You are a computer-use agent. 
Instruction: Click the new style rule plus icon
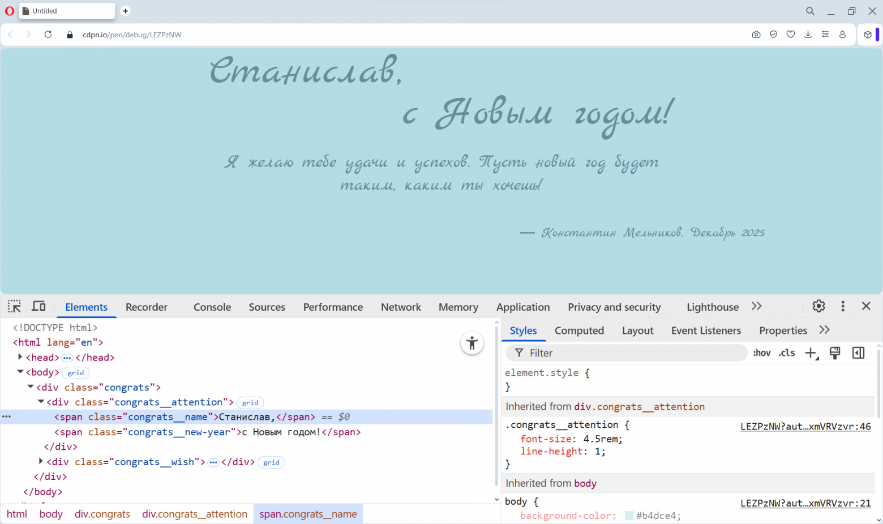point(811,353)
